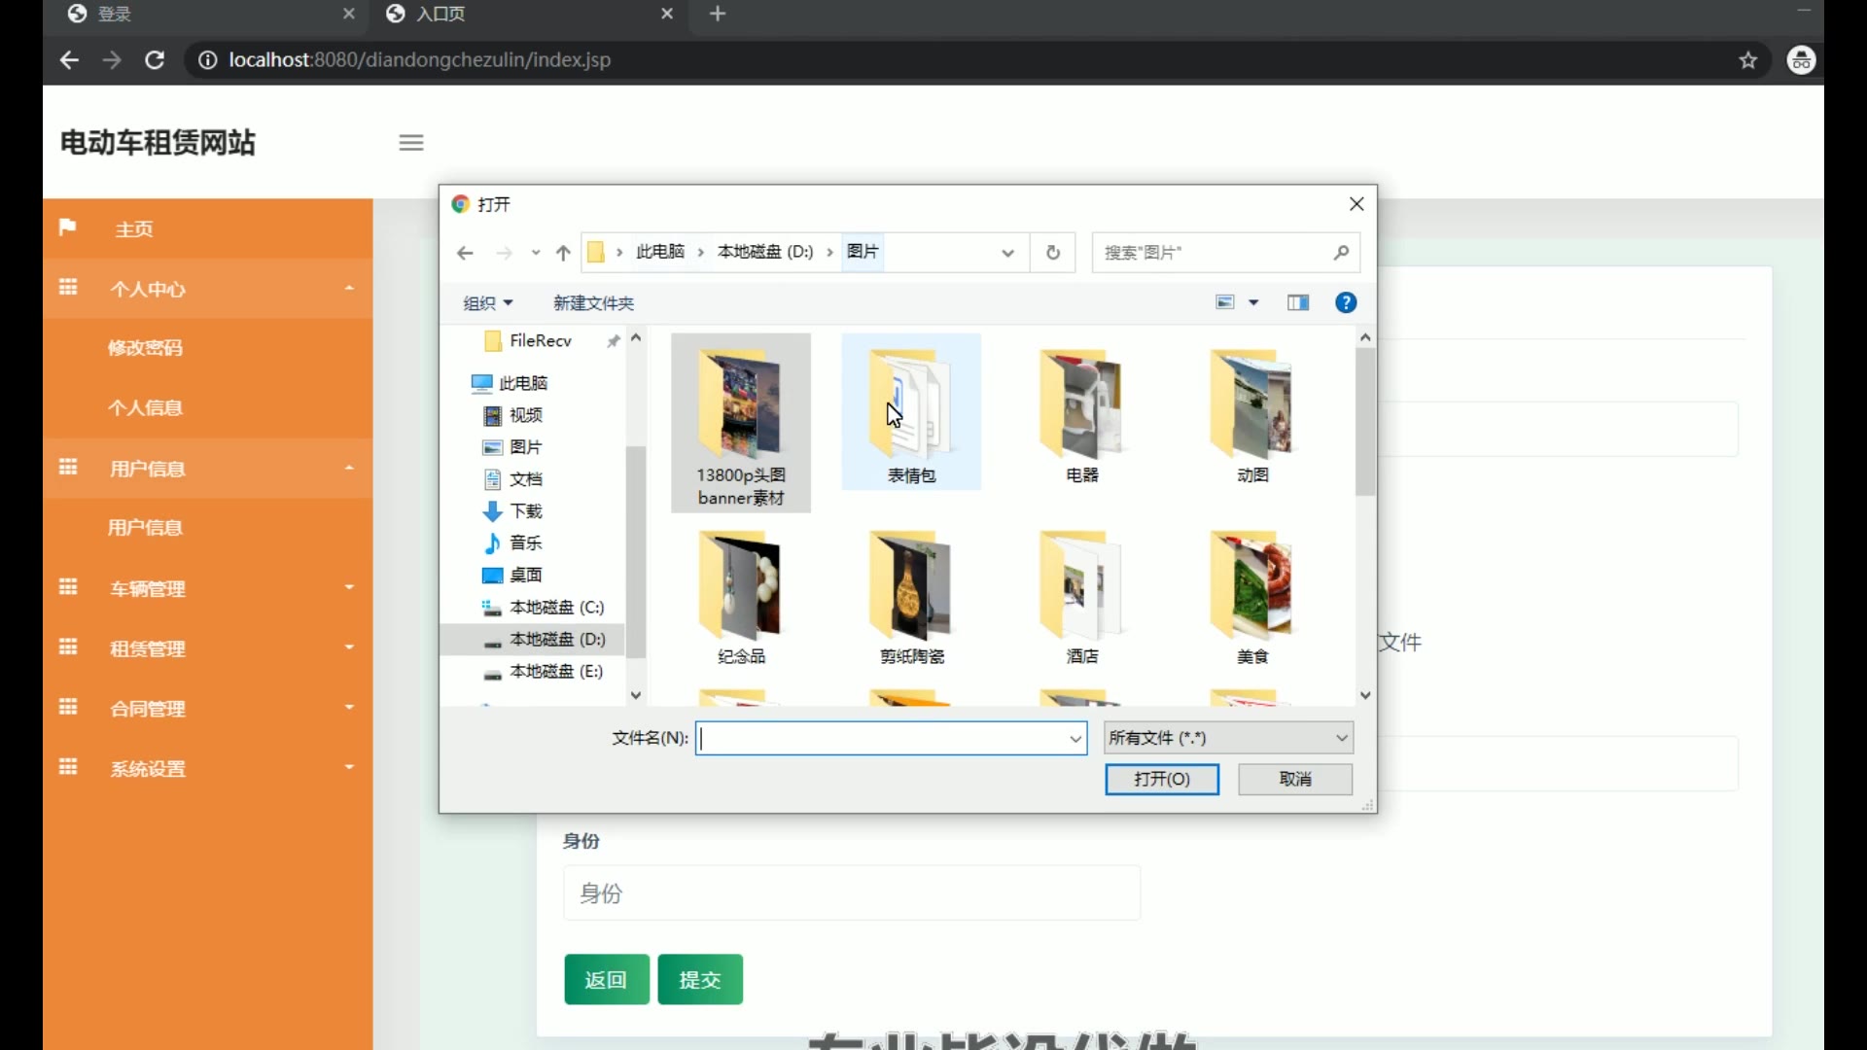Reload the page in the browser toolbar
1867x1050 pixels.
pyautogui.click(x=155, y=60)
